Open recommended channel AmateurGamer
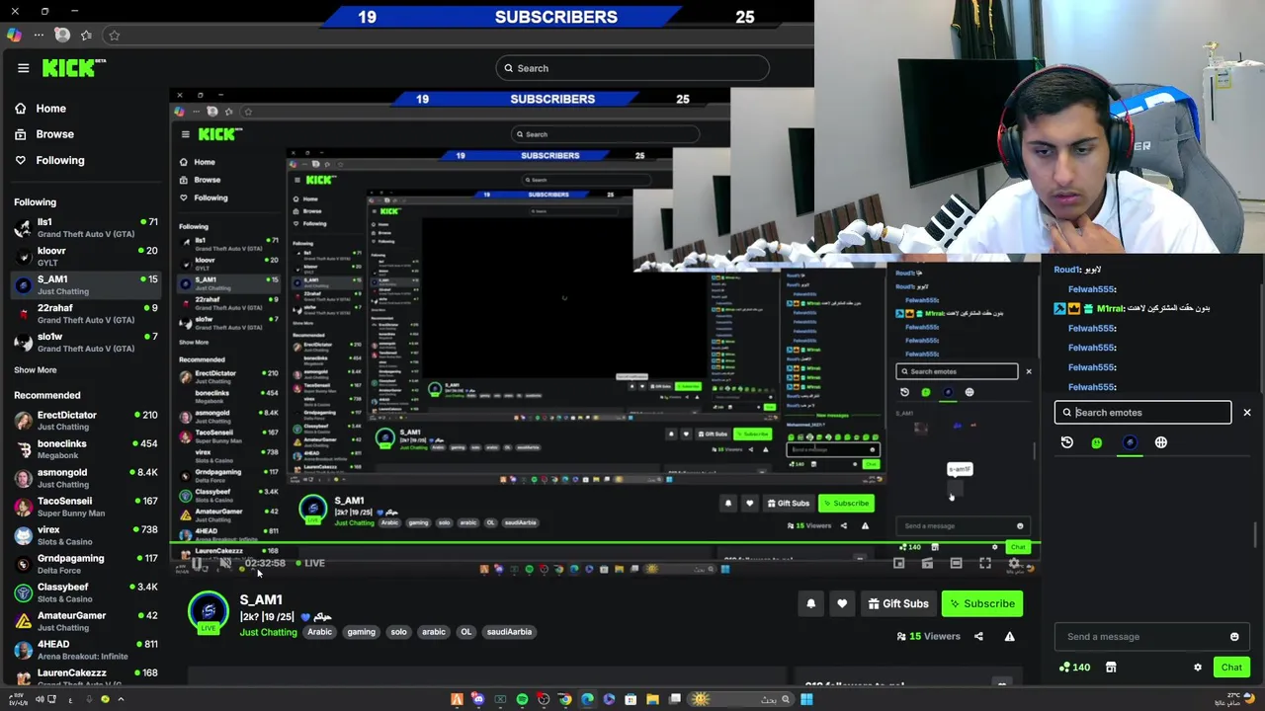Viewport: 1265px width, 711px height. tap(85, 621)
